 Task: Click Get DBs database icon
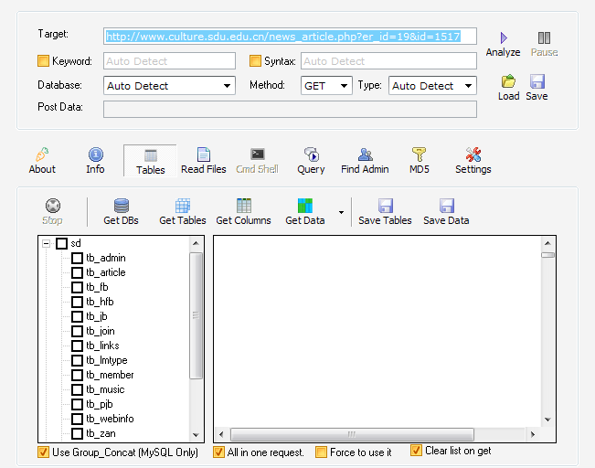(x=122, y=206)
